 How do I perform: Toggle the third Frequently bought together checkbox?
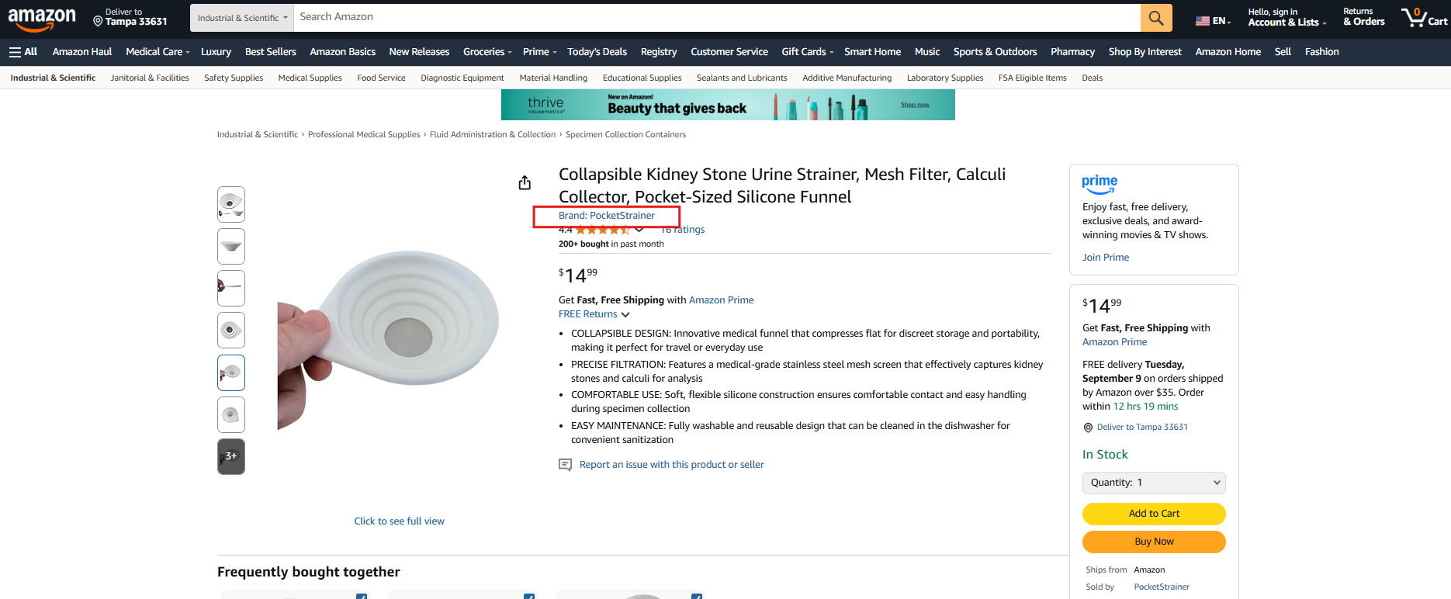coord(697,596)
